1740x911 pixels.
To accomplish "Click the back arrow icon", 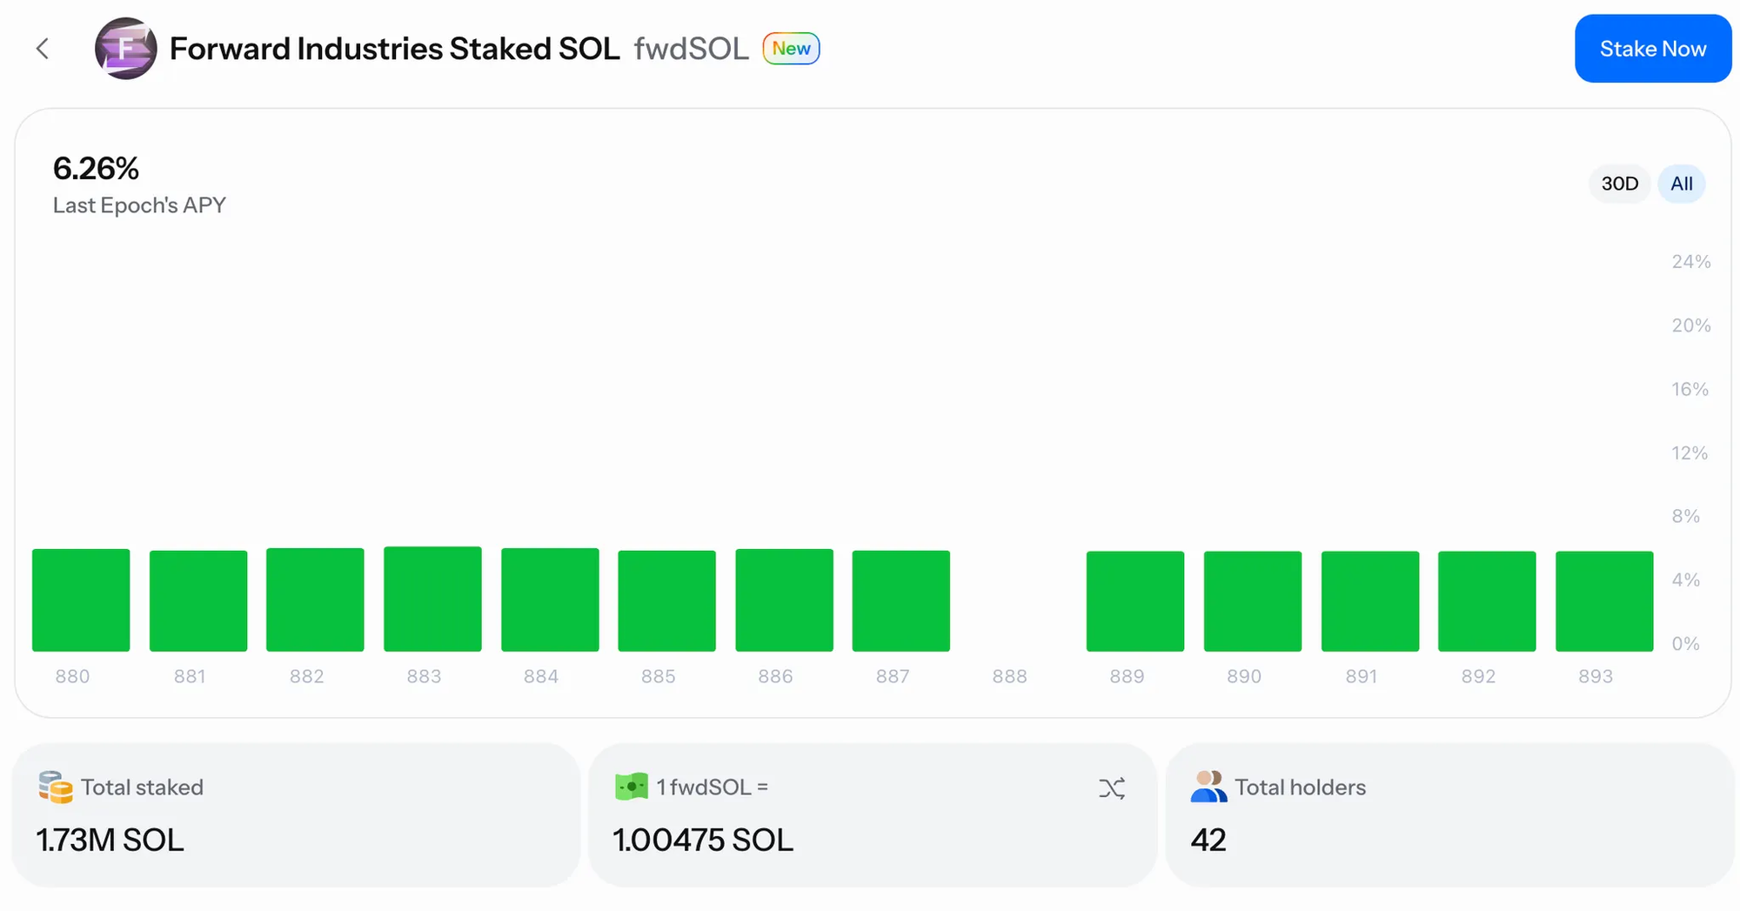I will point(42,49).
